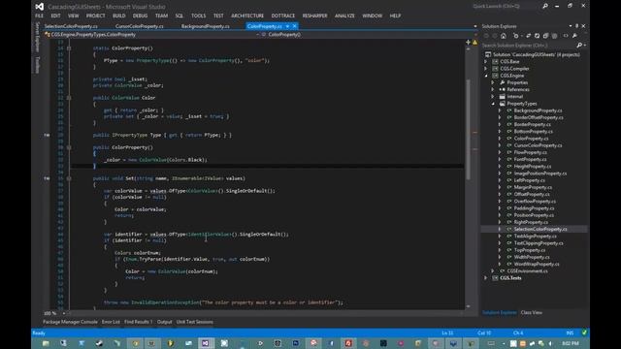Screen dimensions: 621x349
Task: Open the active documents list dropdown arrow
Action: (475, 26)
